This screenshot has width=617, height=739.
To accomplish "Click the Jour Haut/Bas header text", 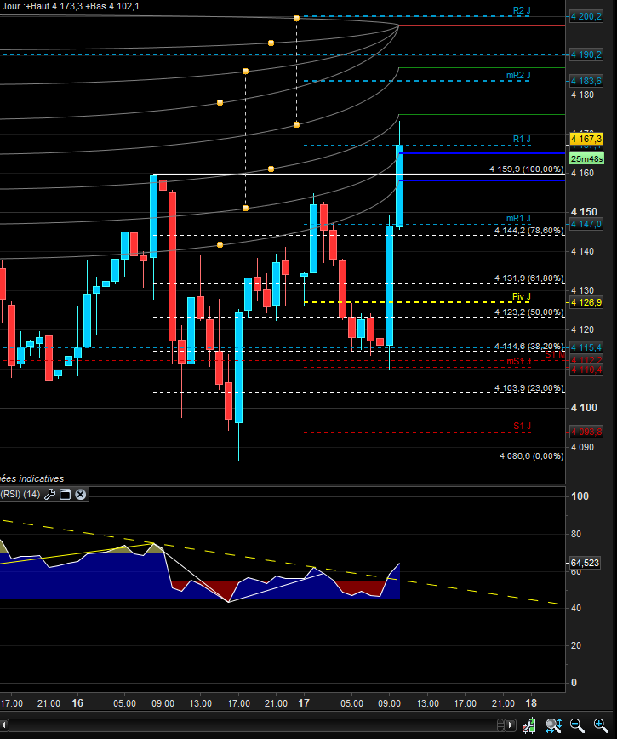I will [x=71, y=7].
